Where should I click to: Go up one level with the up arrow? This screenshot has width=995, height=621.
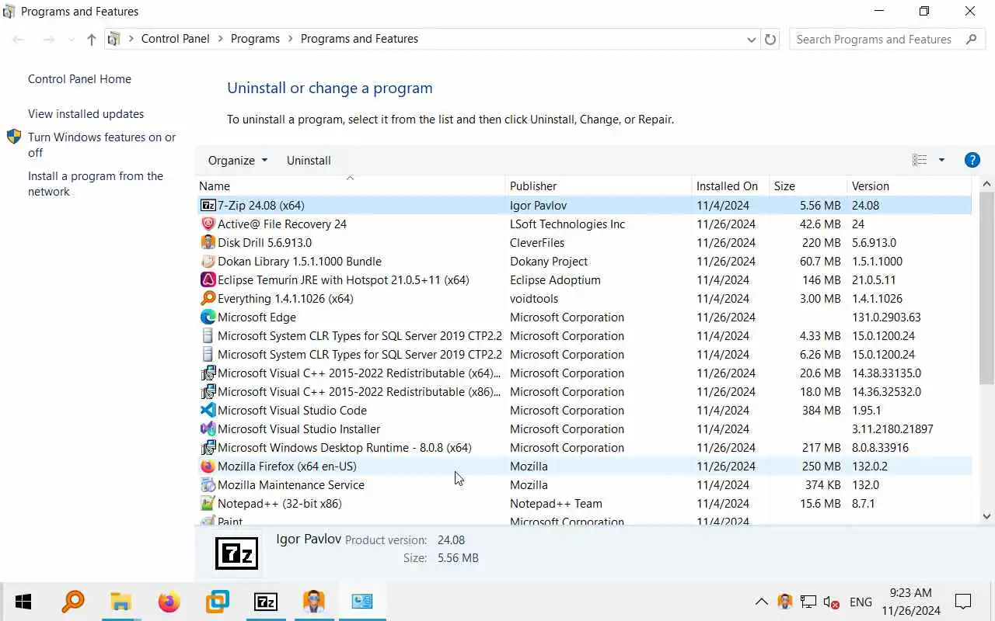[x=92, y=39]
